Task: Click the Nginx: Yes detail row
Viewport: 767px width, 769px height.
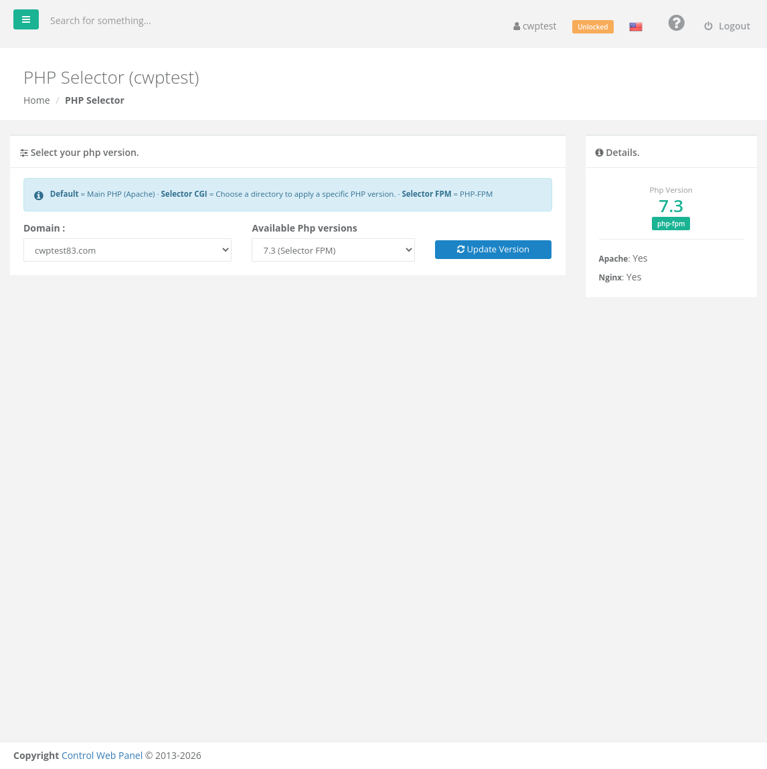Action: click(620, 277)
